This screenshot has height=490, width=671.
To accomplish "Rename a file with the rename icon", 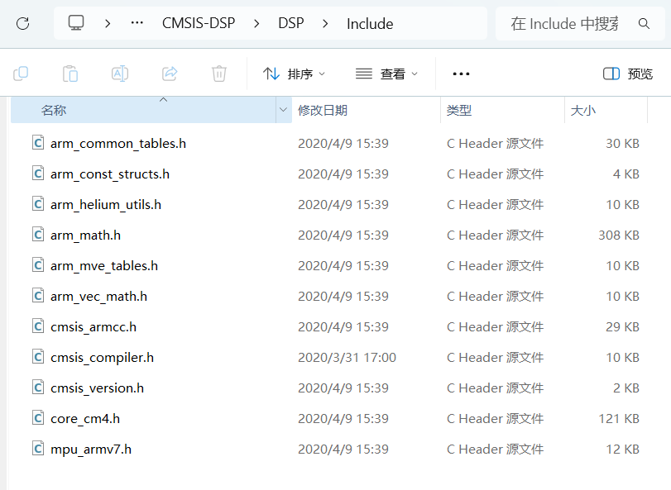I will 119,74.
